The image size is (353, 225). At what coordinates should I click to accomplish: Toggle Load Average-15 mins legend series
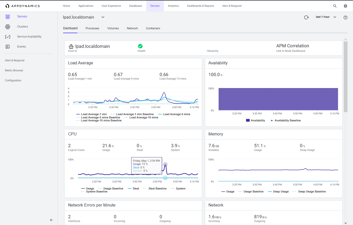(x=141, y=117)
